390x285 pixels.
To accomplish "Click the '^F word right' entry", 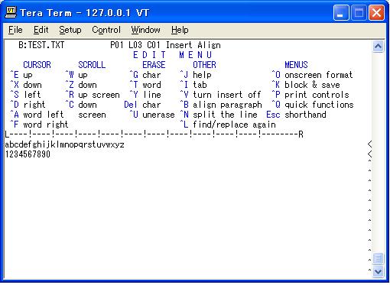I will point(39,125).
